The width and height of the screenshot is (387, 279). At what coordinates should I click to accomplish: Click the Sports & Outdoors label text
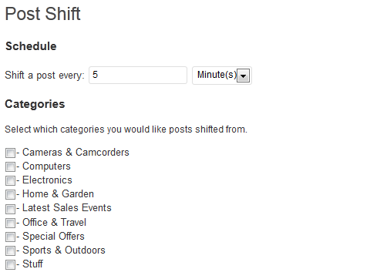click(x=64, y=250)
